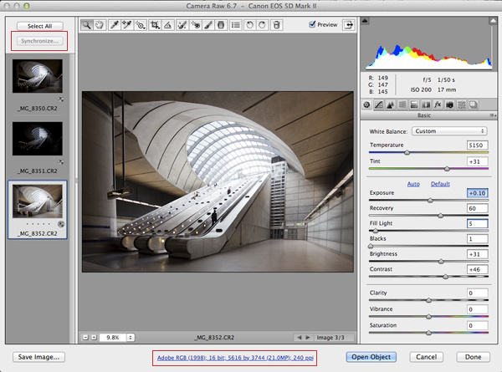Open the Tone Curve panel tab
The height and width of the screenshot is (372, 502).
point(379,104)
